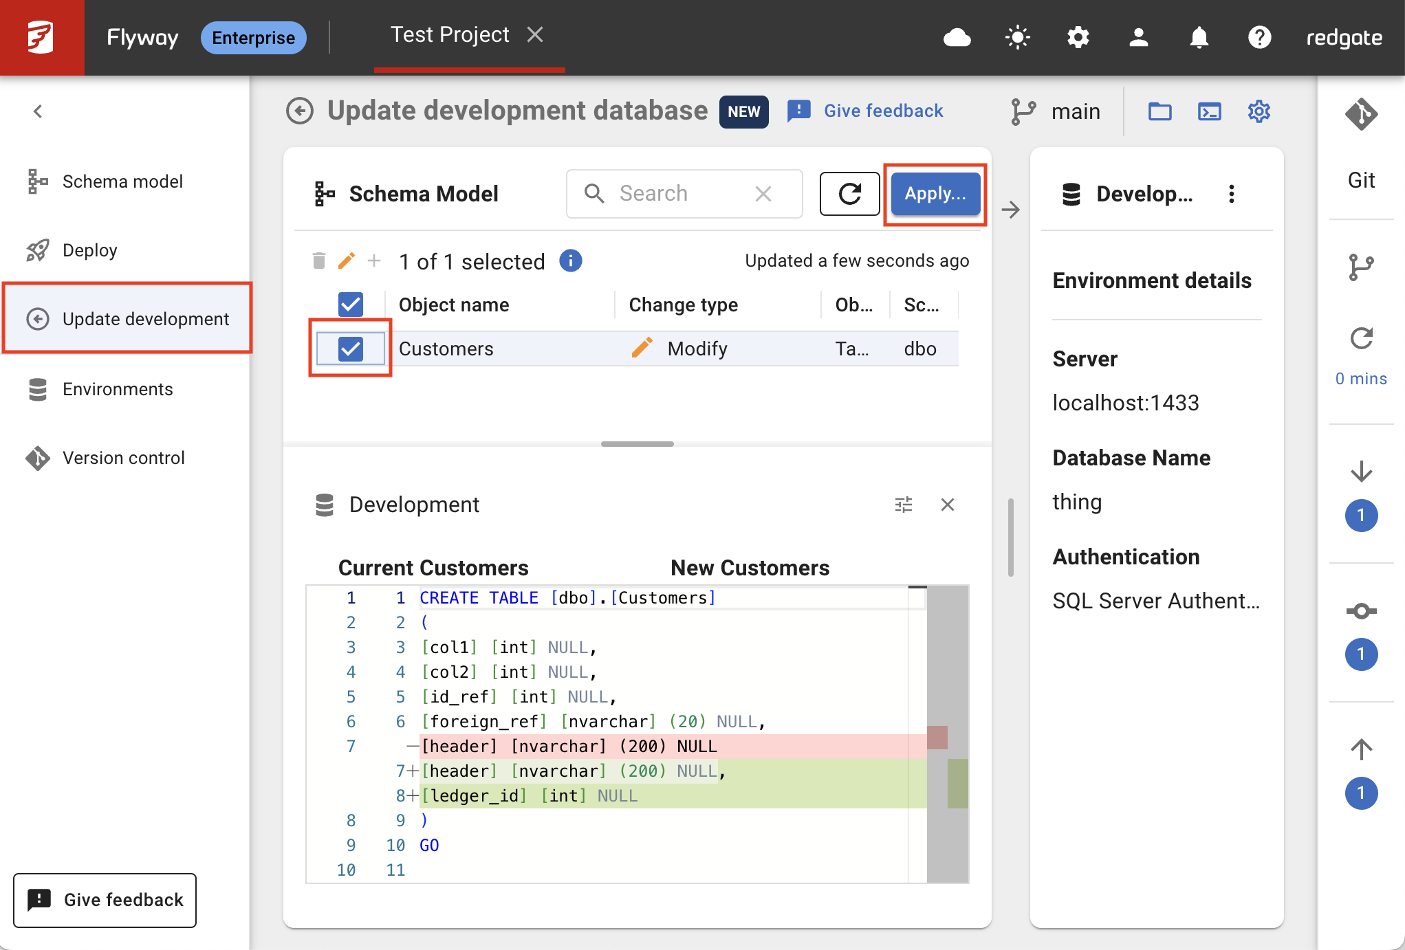This screenshot has height=950, width=1405.
Task: Switch branch via main branch selector
Action: (x=1056, y=111)
